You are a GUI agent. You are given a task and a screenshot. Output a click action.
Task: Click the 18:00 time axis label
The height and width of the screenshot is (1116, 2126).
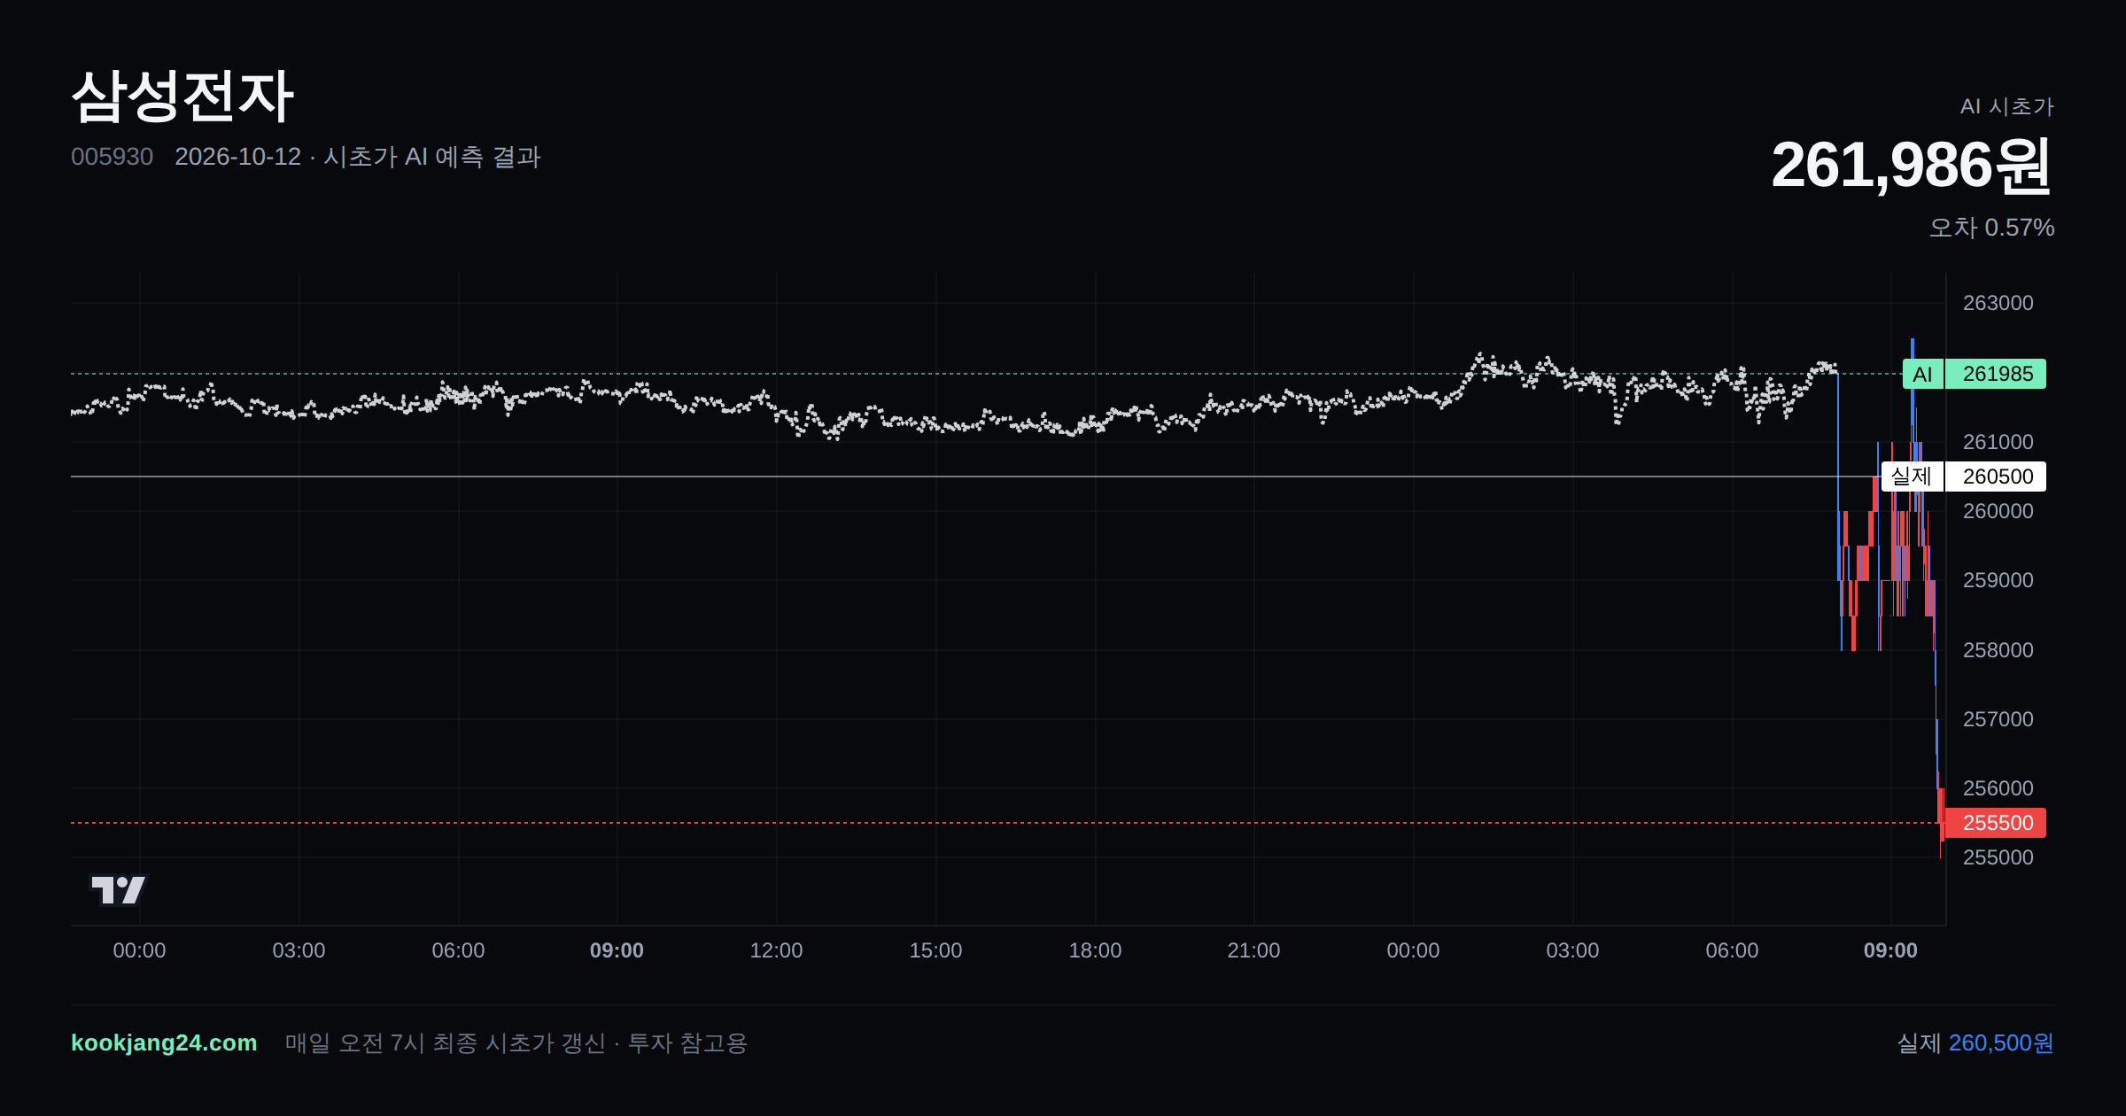click(1095, 950)
